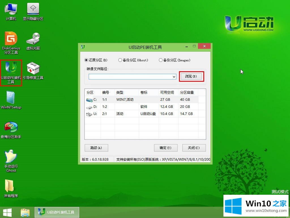Open the Windows Start button
Viewport: 290px width, 218px height.
(7, 212)
